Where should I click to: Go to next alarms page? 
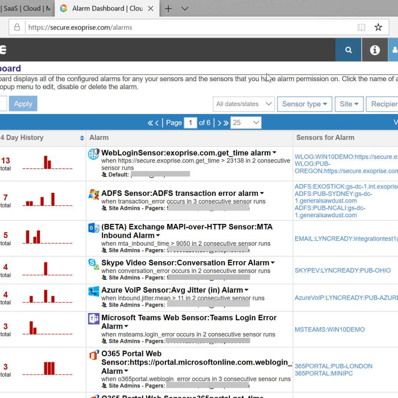pyautogui.click(x=219, y=123)
